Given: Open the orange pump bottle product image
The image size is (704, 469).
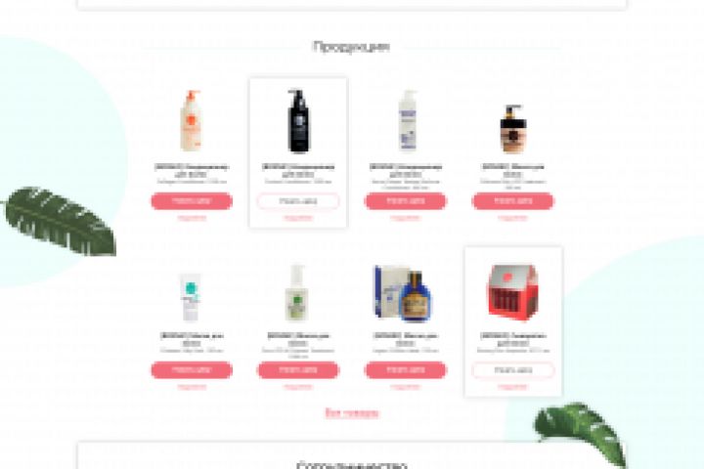Looking at the screenshot, I should 191,120.
